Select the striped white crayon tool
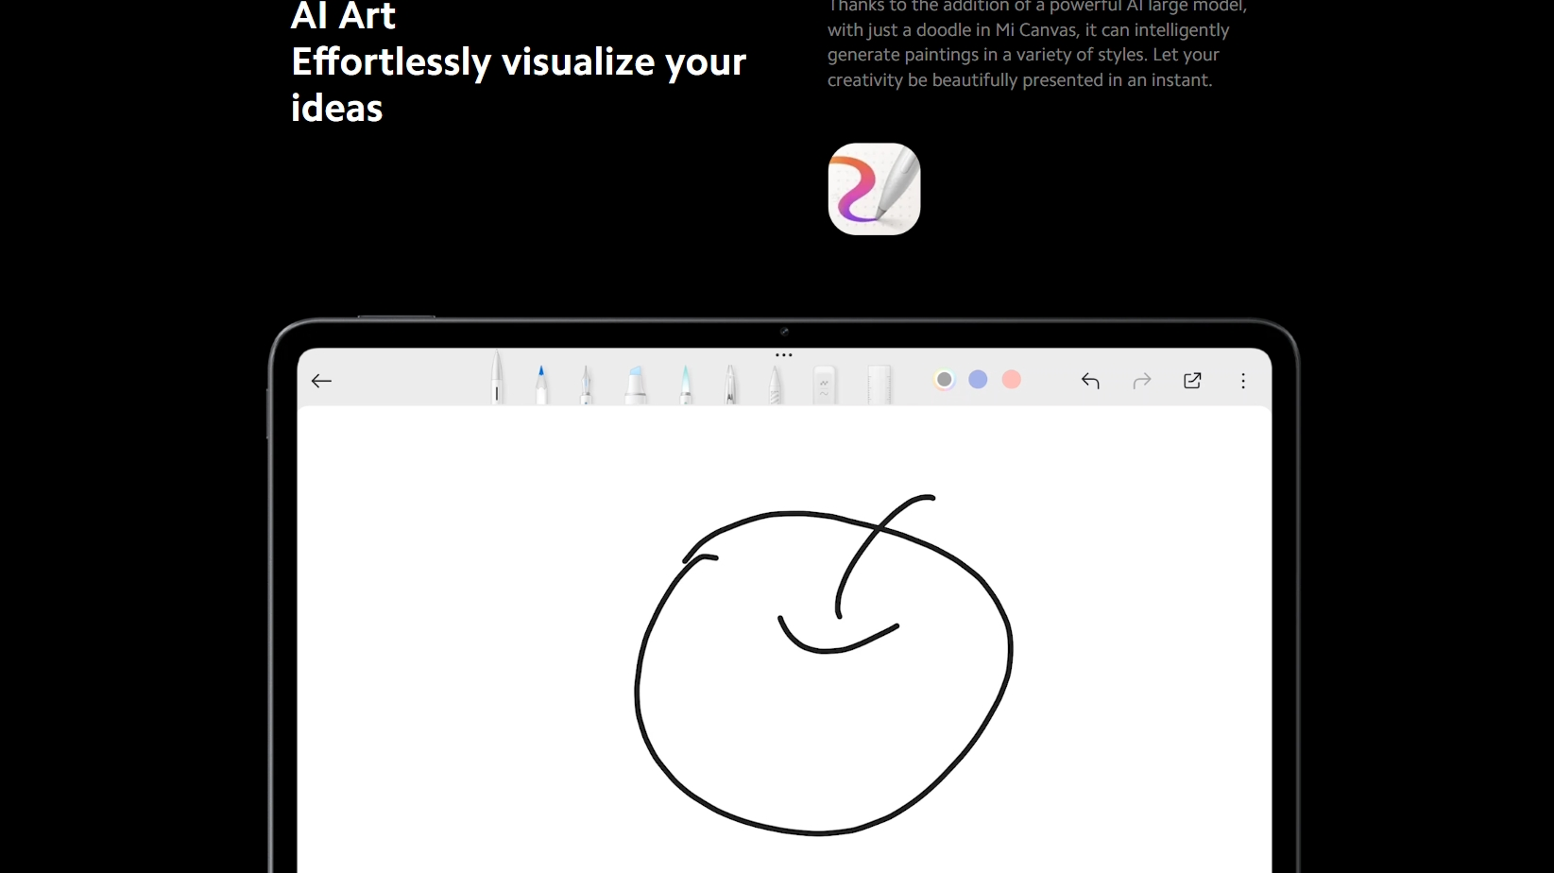Screen dimensions: 1554x873 776,385
